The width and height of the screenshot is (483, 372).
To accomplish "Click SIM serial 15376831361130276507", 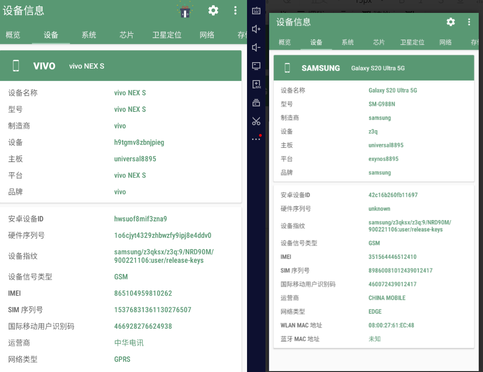I will click(153, 309).
